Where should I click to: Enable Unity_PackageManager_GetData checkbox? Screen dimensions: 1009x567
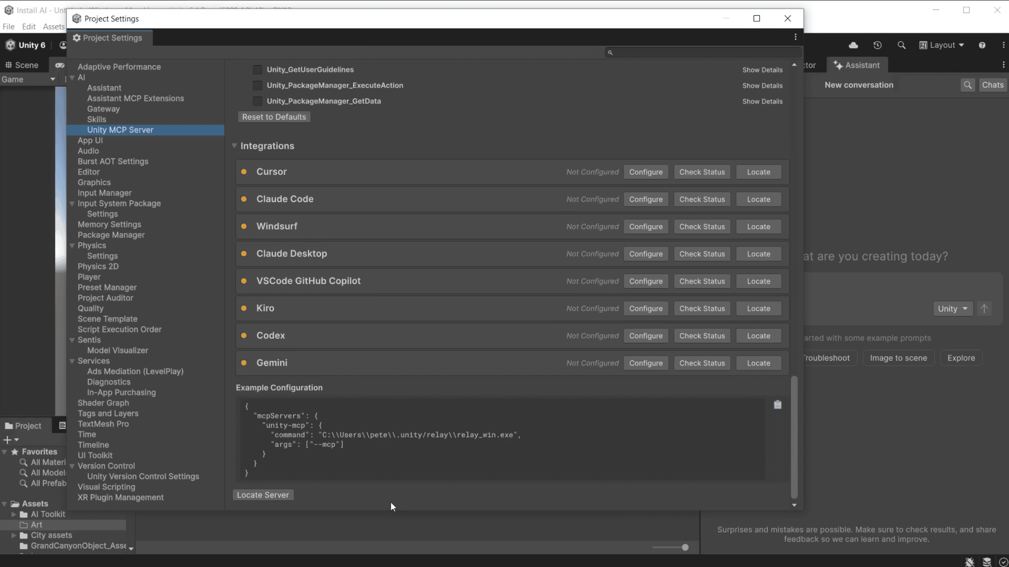[257, 101]
